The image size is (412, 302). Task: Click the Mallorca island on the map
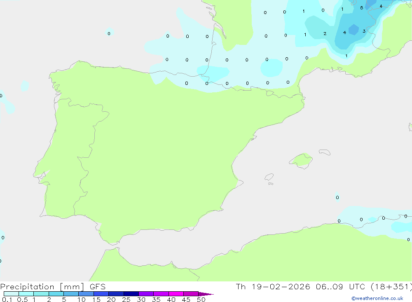[x=301, y=160]
